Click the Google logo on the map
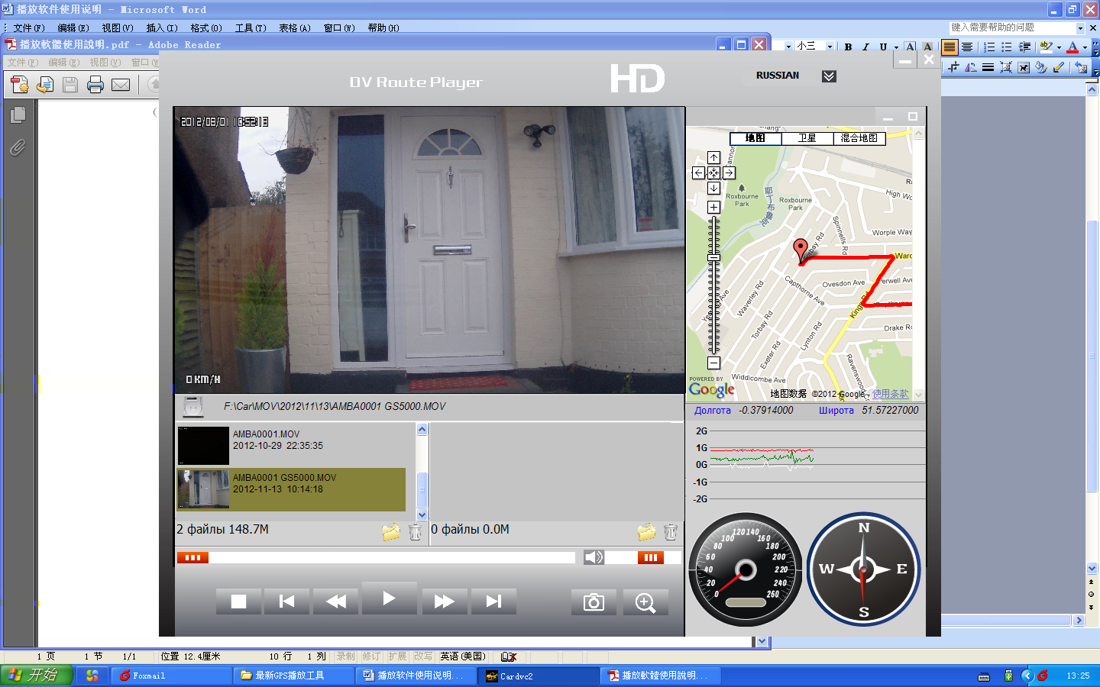 (x=711, y=389)
